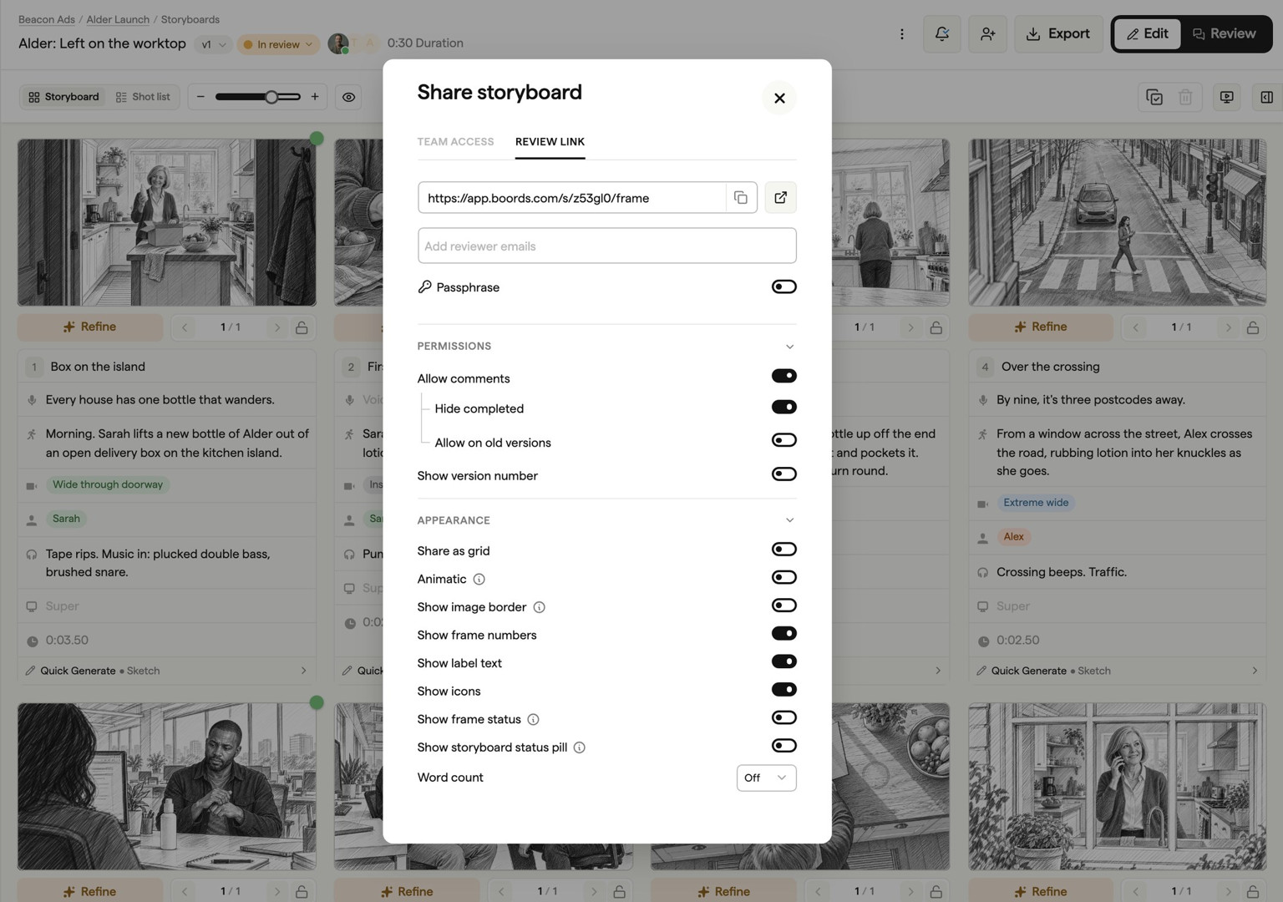Select the Storyboard view tab
The height and width of the screenshot is (902, 1283).
click(63, 97)
